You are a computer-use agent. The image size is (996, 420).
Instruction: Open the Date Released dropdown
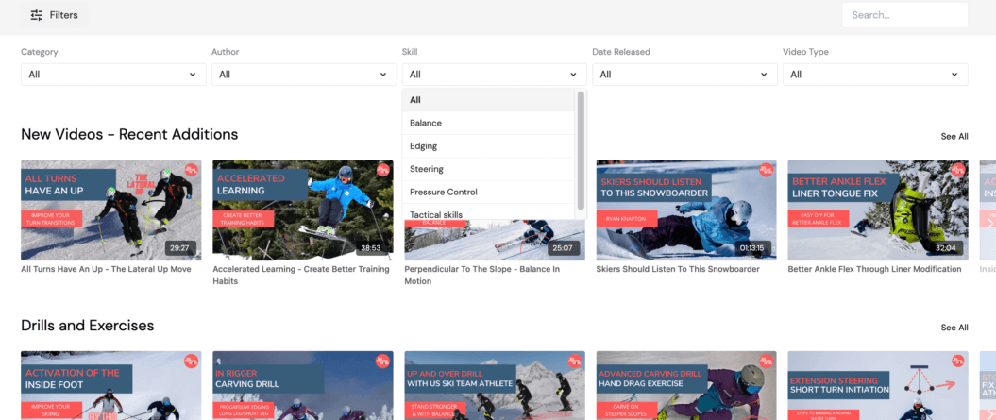684,75
